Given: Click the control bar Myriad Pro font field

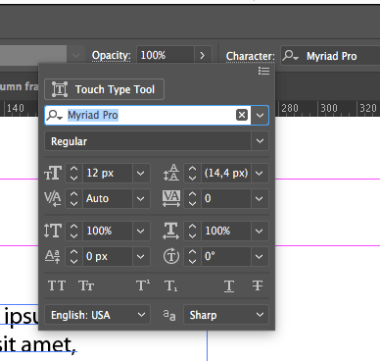Looking at the screenshot, I should (330, 56).
